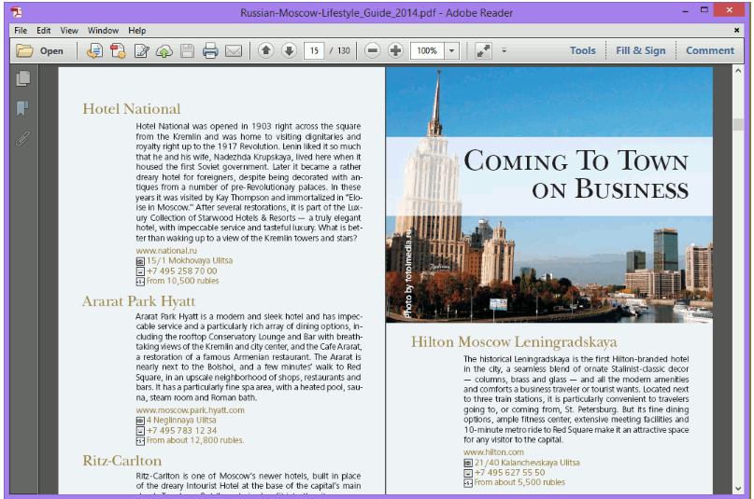
Task: Expand the zoom level dropdown arrow
Action: (452, 50)
